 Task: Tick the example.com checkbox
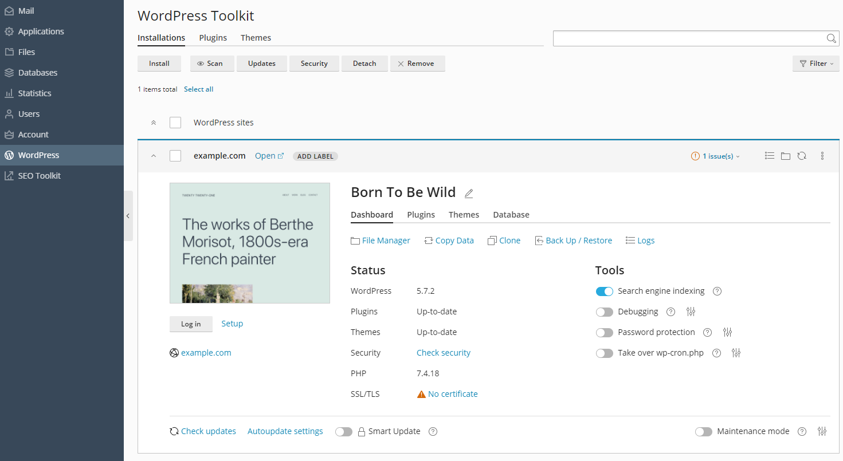tap(175, 156)
